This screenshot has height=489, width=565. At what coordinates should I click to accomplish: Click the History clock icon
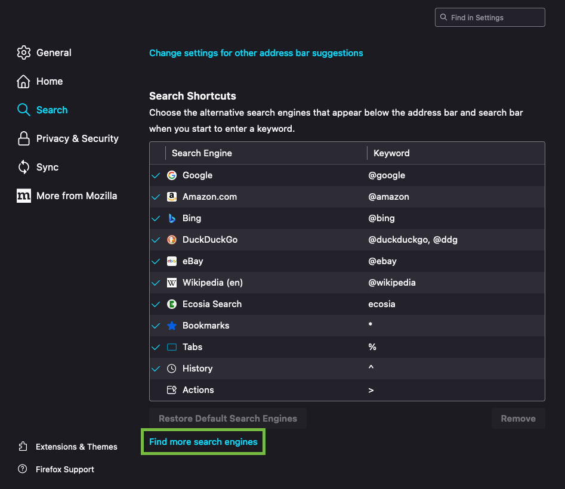pos(172,369)
